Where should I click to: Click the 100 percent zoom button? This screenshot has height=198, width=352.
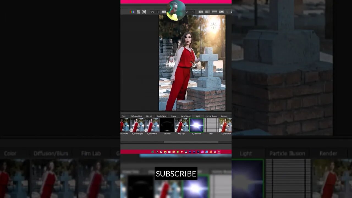coord(164,12)
